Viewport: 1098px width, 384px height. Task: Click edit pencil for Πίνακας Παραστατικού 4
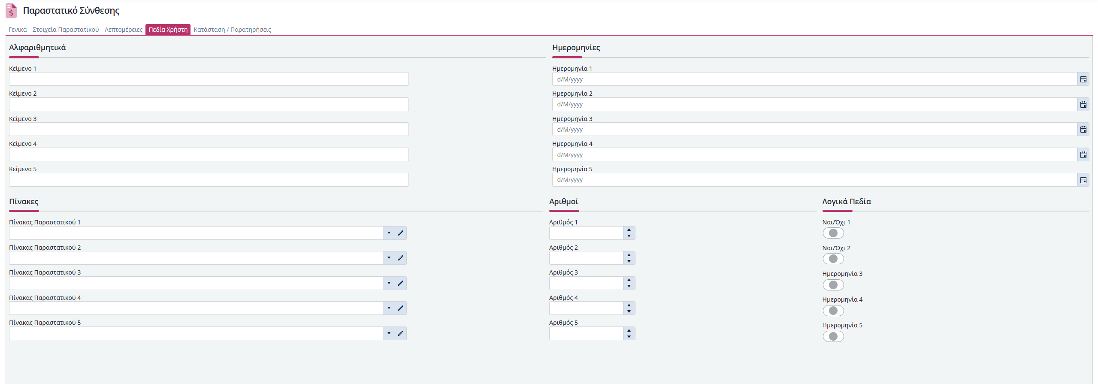(400, 308)
